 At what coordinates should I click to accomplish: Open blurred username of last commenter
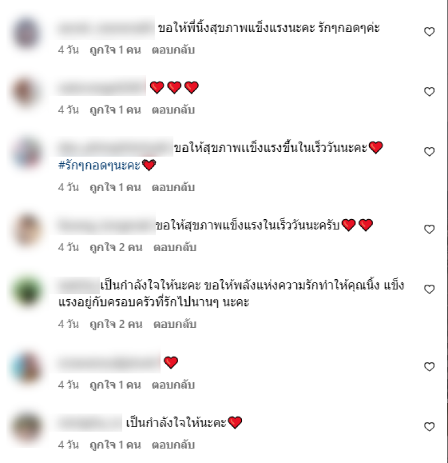pos(89,423)
